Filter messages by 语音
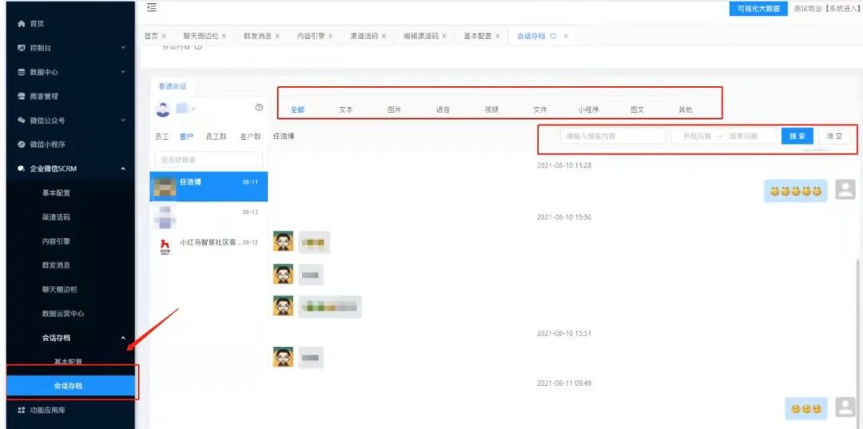Viewport: 863px width, 429px height. point(443,109)
